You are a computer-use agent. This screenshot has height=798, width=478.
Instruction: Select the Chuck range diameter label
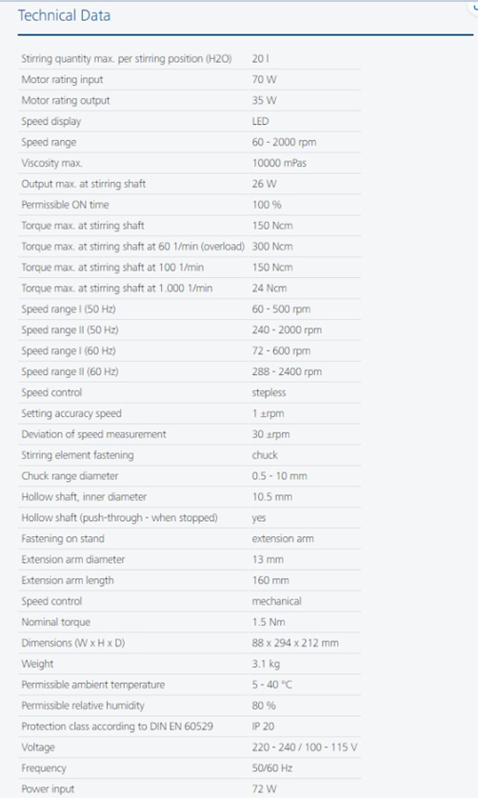tap(70, 476)
